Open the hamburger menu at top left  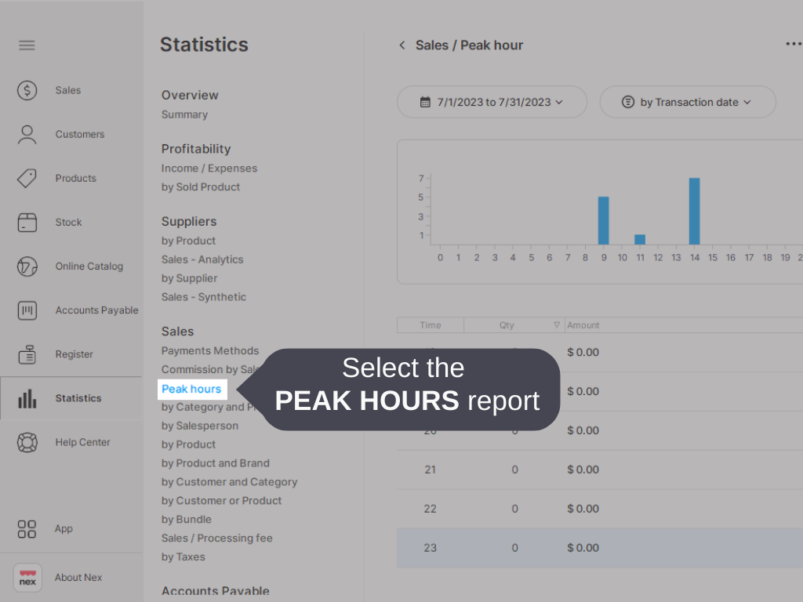[27, 45]
